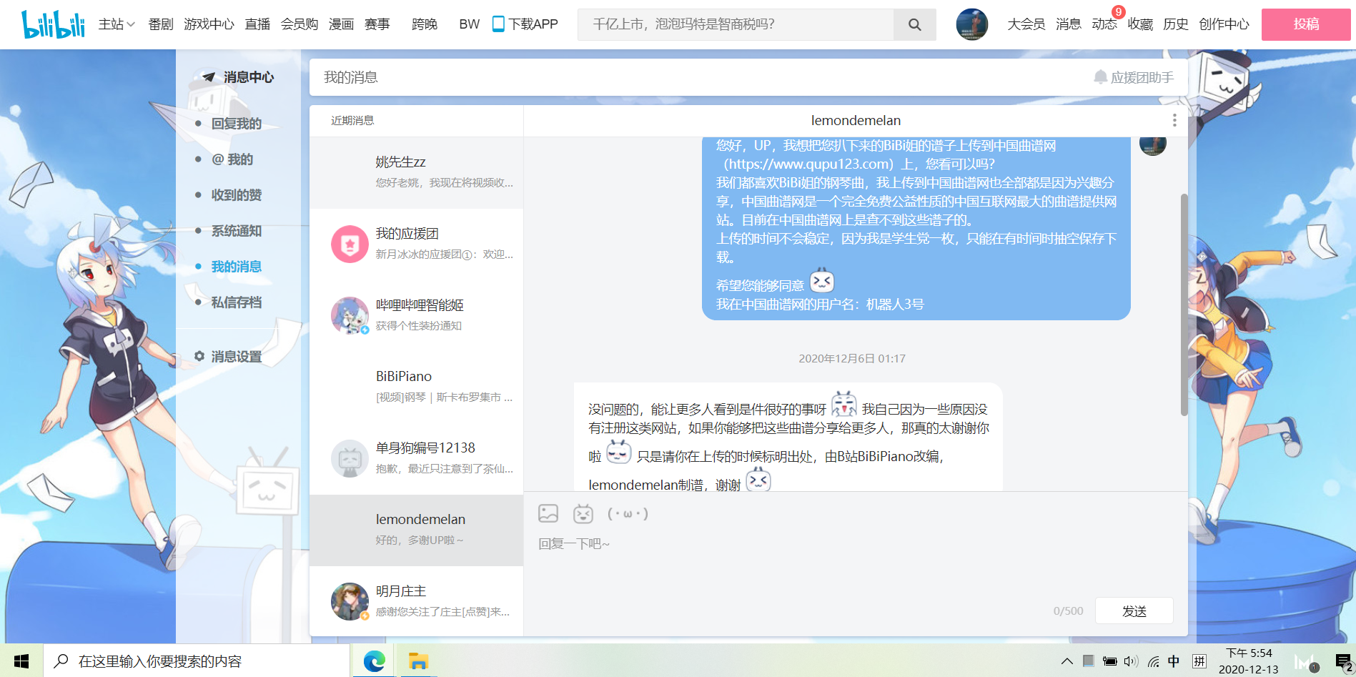Show hidden system tray icons
The width and height of the screenshot is (1356, 677).
(x=1067, y=661)
